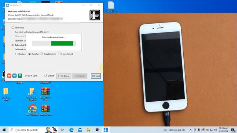
Task: Select the Palera1n 2.0 radio option
Action: 13,45
